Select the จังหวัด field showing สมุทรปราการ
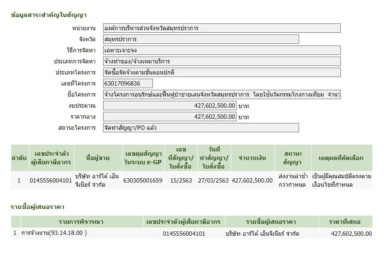Image resolution: width=386 pixels, height=254 pixels. point(201,40)
